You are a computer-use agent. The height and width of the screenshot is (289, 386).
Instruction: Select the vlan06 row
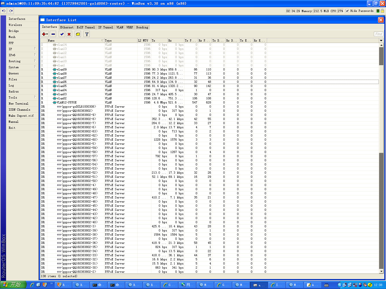210,82
